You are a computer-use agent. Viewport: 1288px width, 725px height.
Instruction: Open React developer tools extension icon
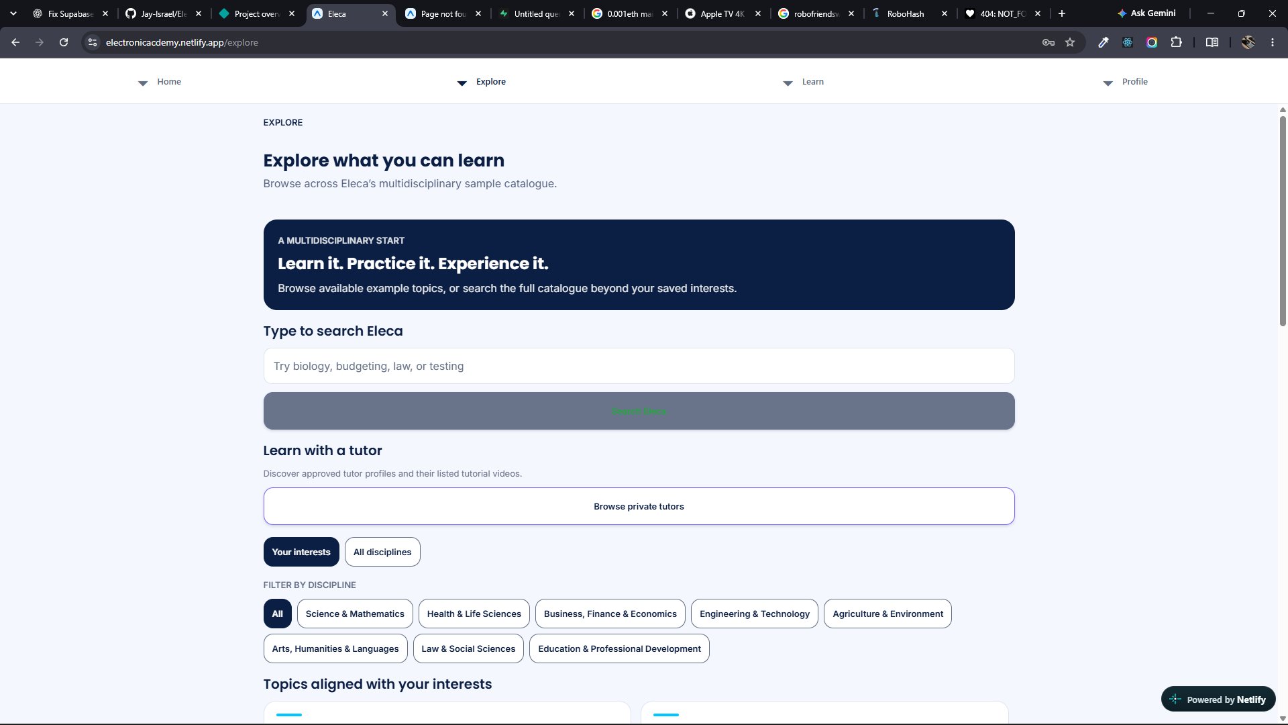pos(1128,42)
